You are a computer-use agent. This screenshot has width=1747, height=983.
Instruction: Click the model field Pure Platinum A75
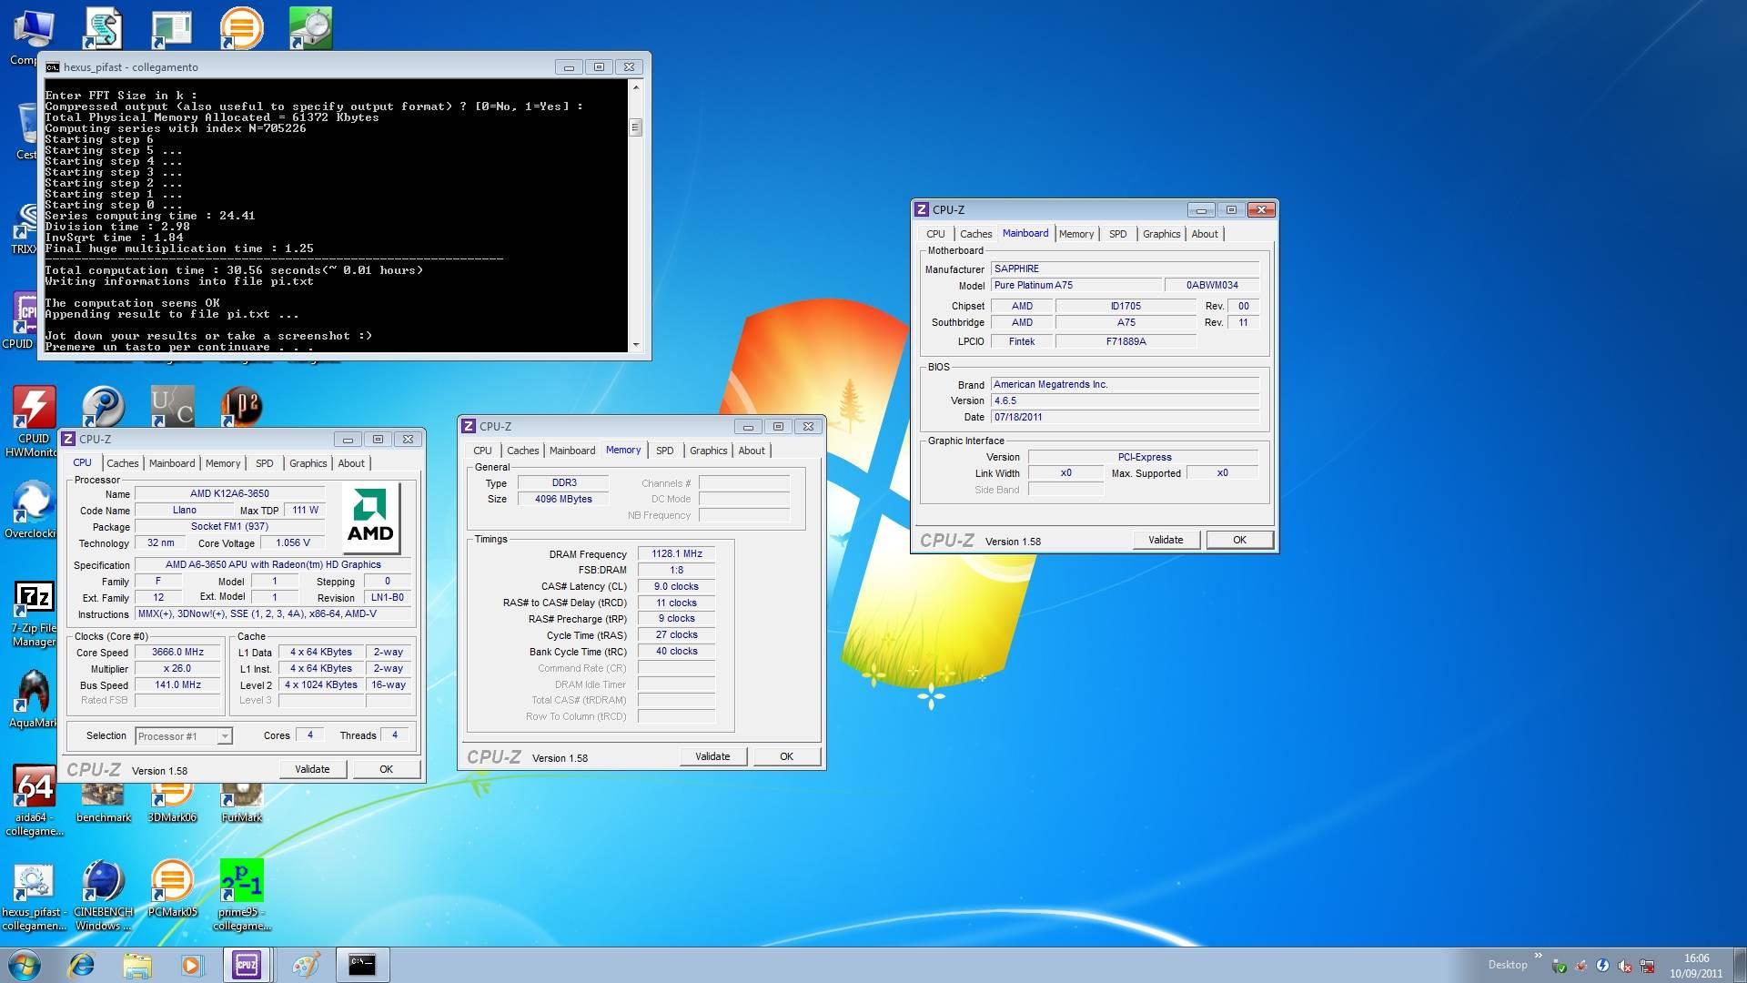tap(1076, 285)
